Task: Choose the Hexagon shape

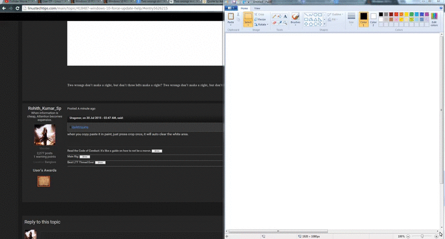Action: [x=315, y=24]
